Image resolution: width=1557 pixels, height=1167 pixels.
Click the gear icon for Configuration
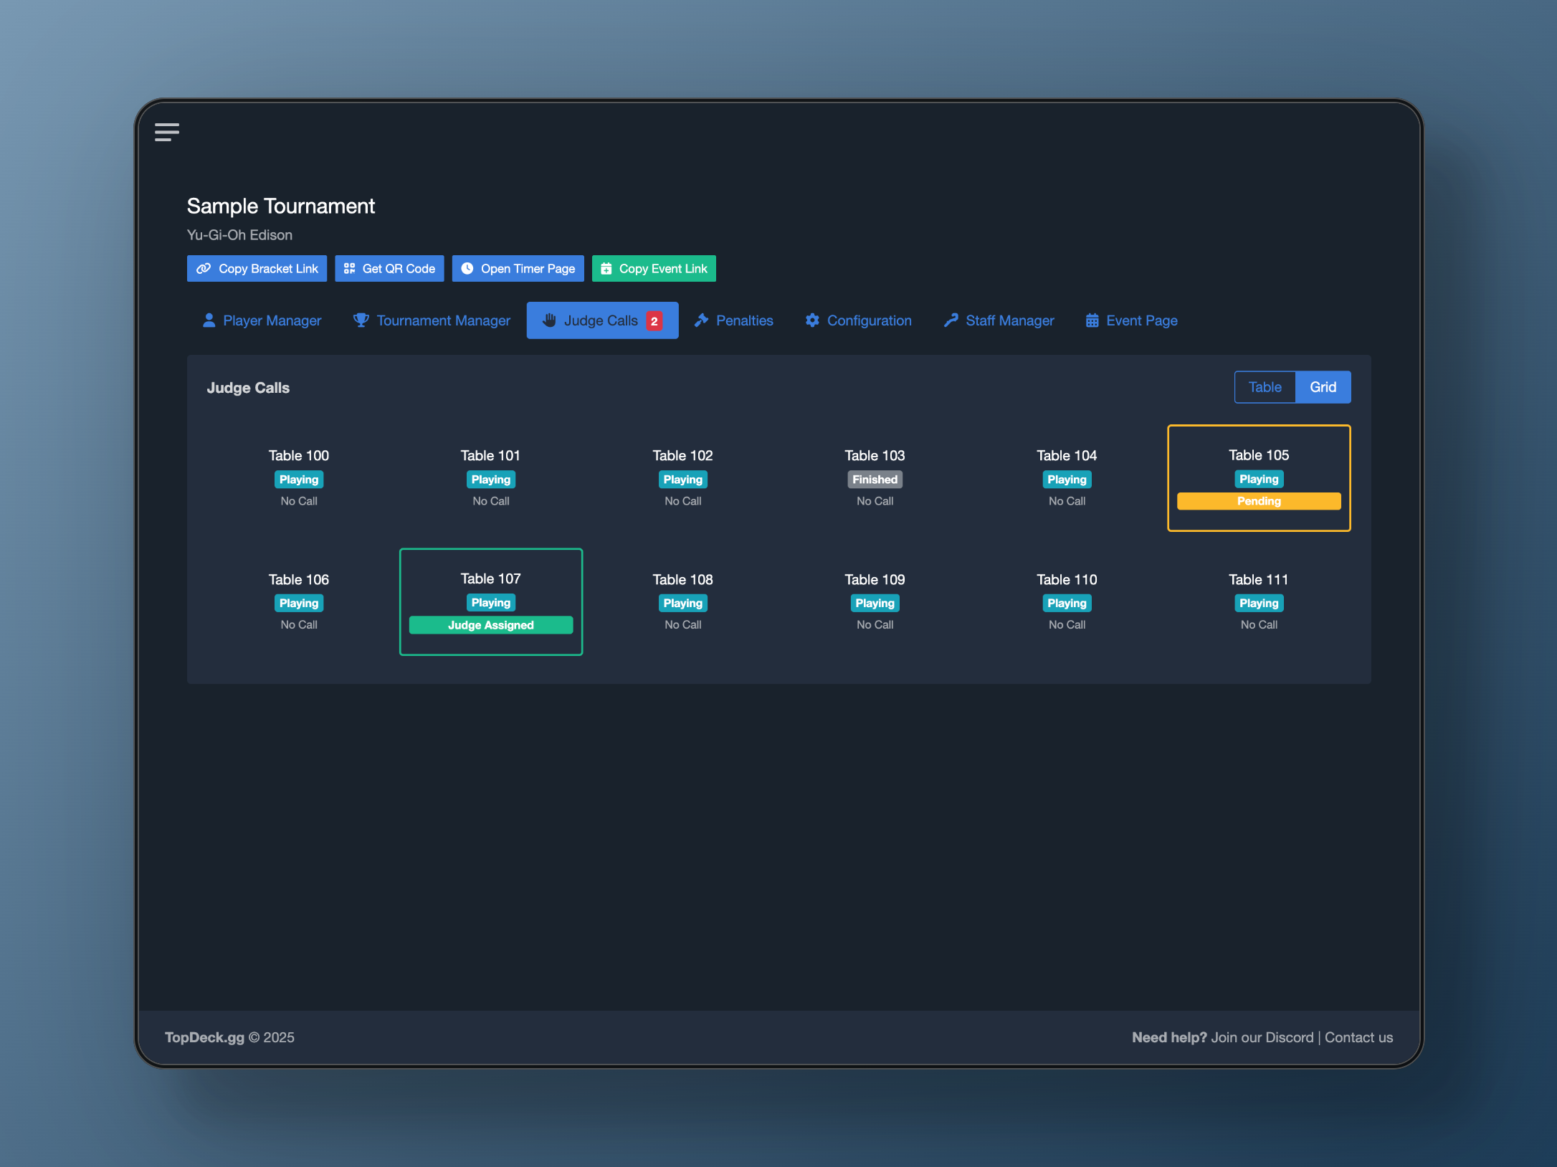click(812, 320)
